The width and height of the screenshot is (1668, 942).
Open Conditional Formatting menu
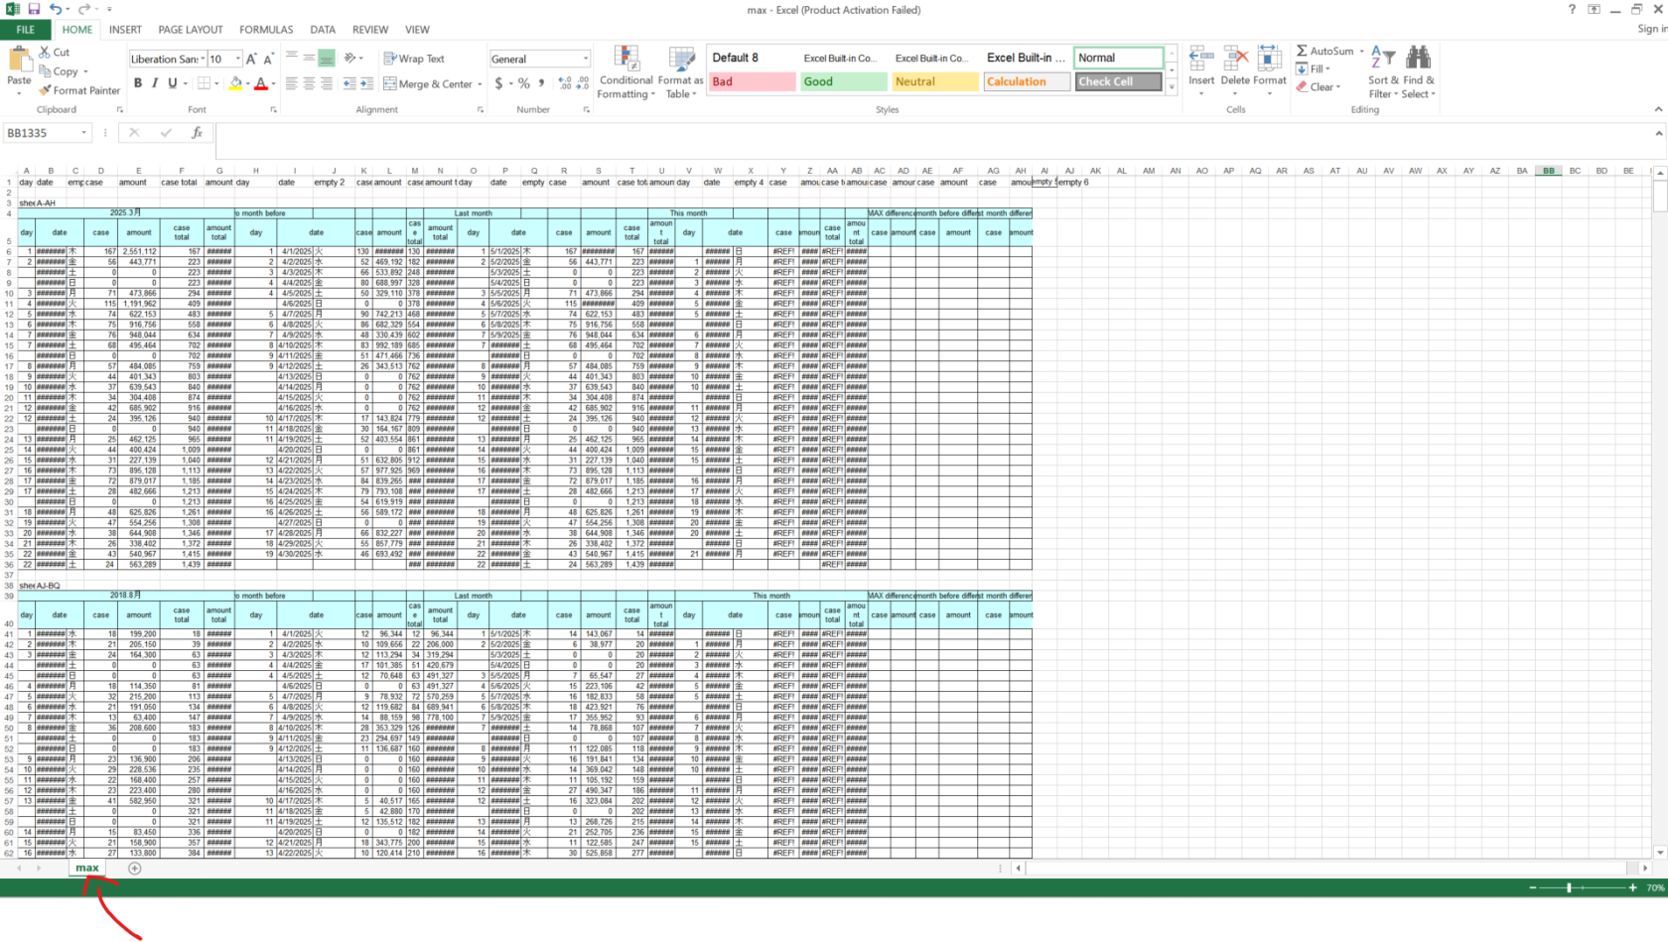point(626,72)
